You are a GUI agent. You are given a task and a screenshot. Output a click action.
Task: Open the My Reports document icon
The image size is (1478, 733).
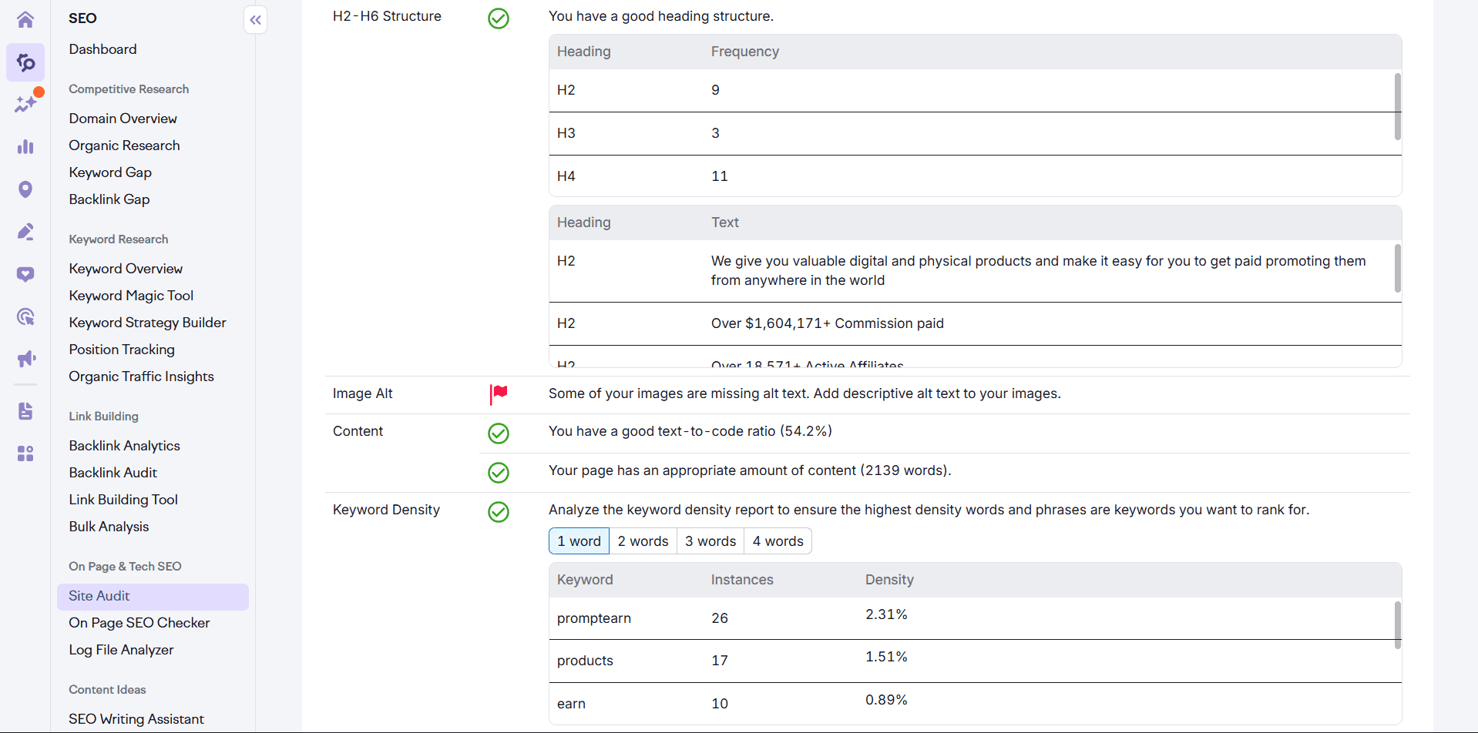(x=25, y=411)
